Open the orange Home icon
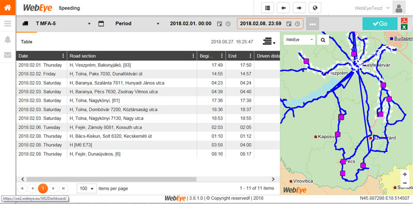The height and width of the screenshot is (204, 413). point(8,8)
